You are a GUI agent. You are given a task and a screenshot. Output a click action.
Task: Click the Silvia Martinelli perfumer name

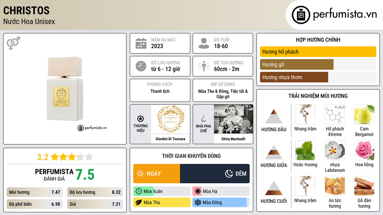tap(233, 139)
